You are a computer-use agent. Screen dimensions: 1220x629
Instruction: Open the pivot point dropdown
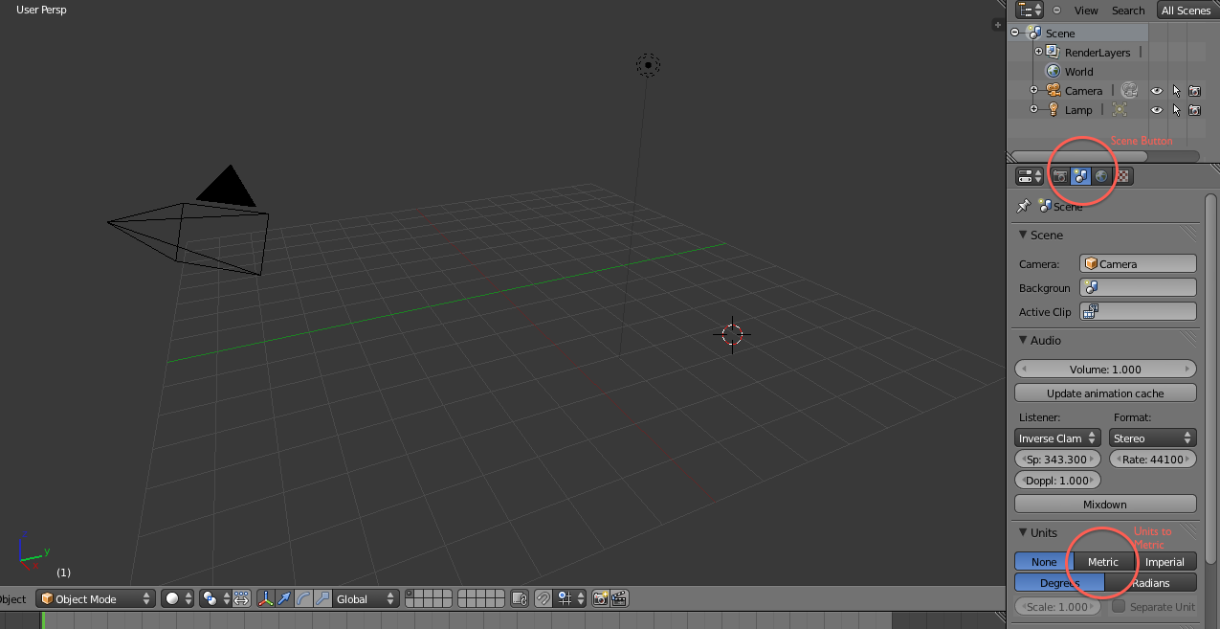(x=216, y=598)
